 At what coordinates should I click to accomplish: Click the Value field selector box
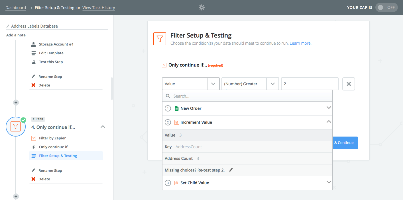(185, 84)
